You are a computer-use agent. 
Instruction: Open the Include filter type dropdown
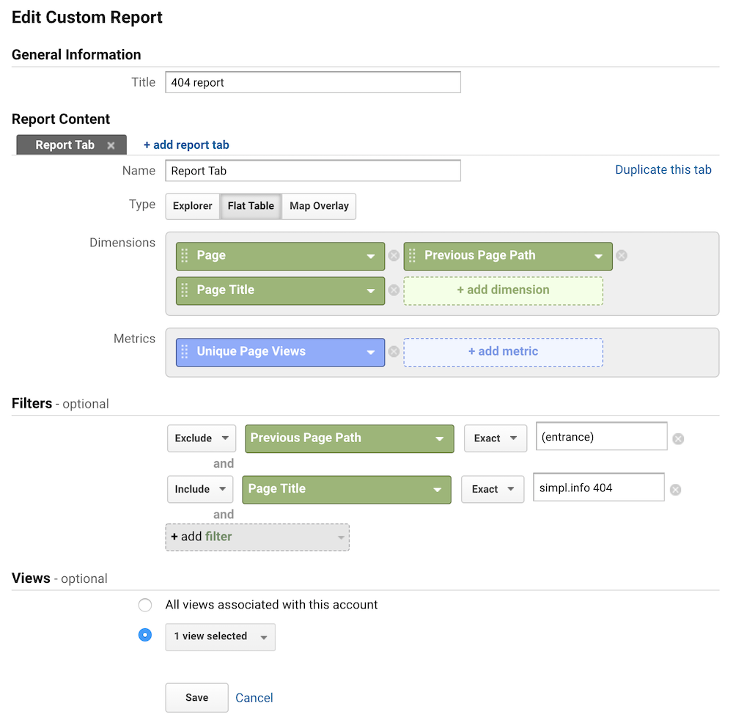[200, 489]
